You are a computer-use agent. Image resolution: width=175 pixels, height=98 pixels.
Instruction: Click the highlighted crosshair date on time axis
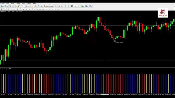click(x=105, y=94)
